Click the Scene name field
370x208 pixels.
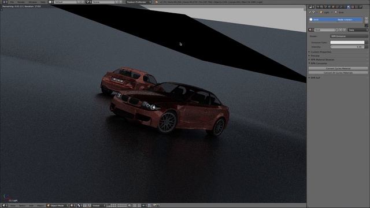103,2
